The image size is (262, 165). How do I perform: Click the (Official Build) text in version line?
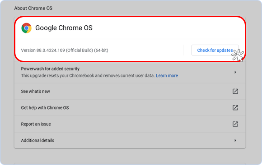80,50
